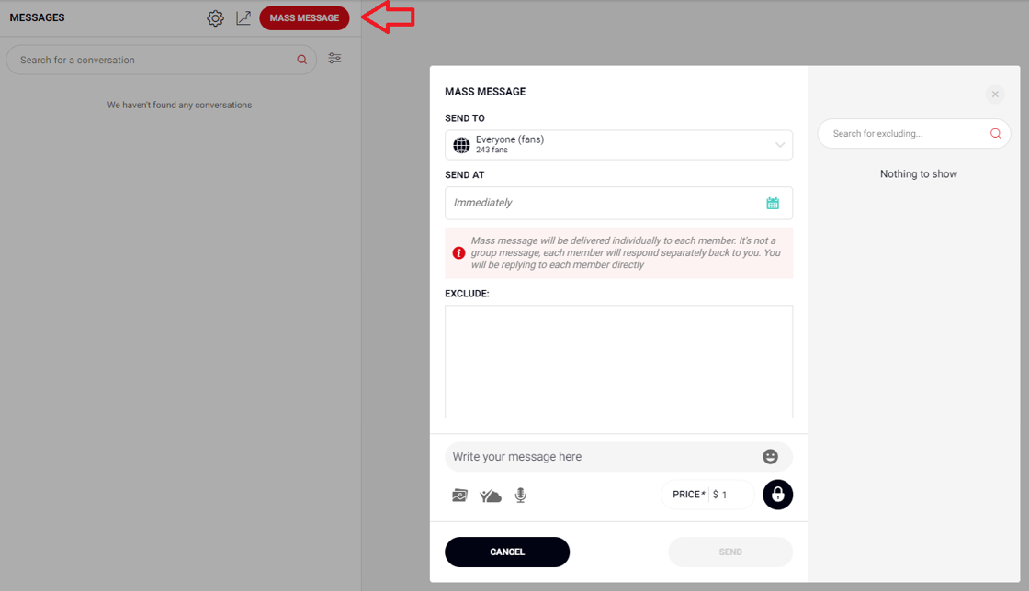The width and height of the screenshot is (1029, 591).
Task: Click the Write your message here field
Action: [619, 457]
